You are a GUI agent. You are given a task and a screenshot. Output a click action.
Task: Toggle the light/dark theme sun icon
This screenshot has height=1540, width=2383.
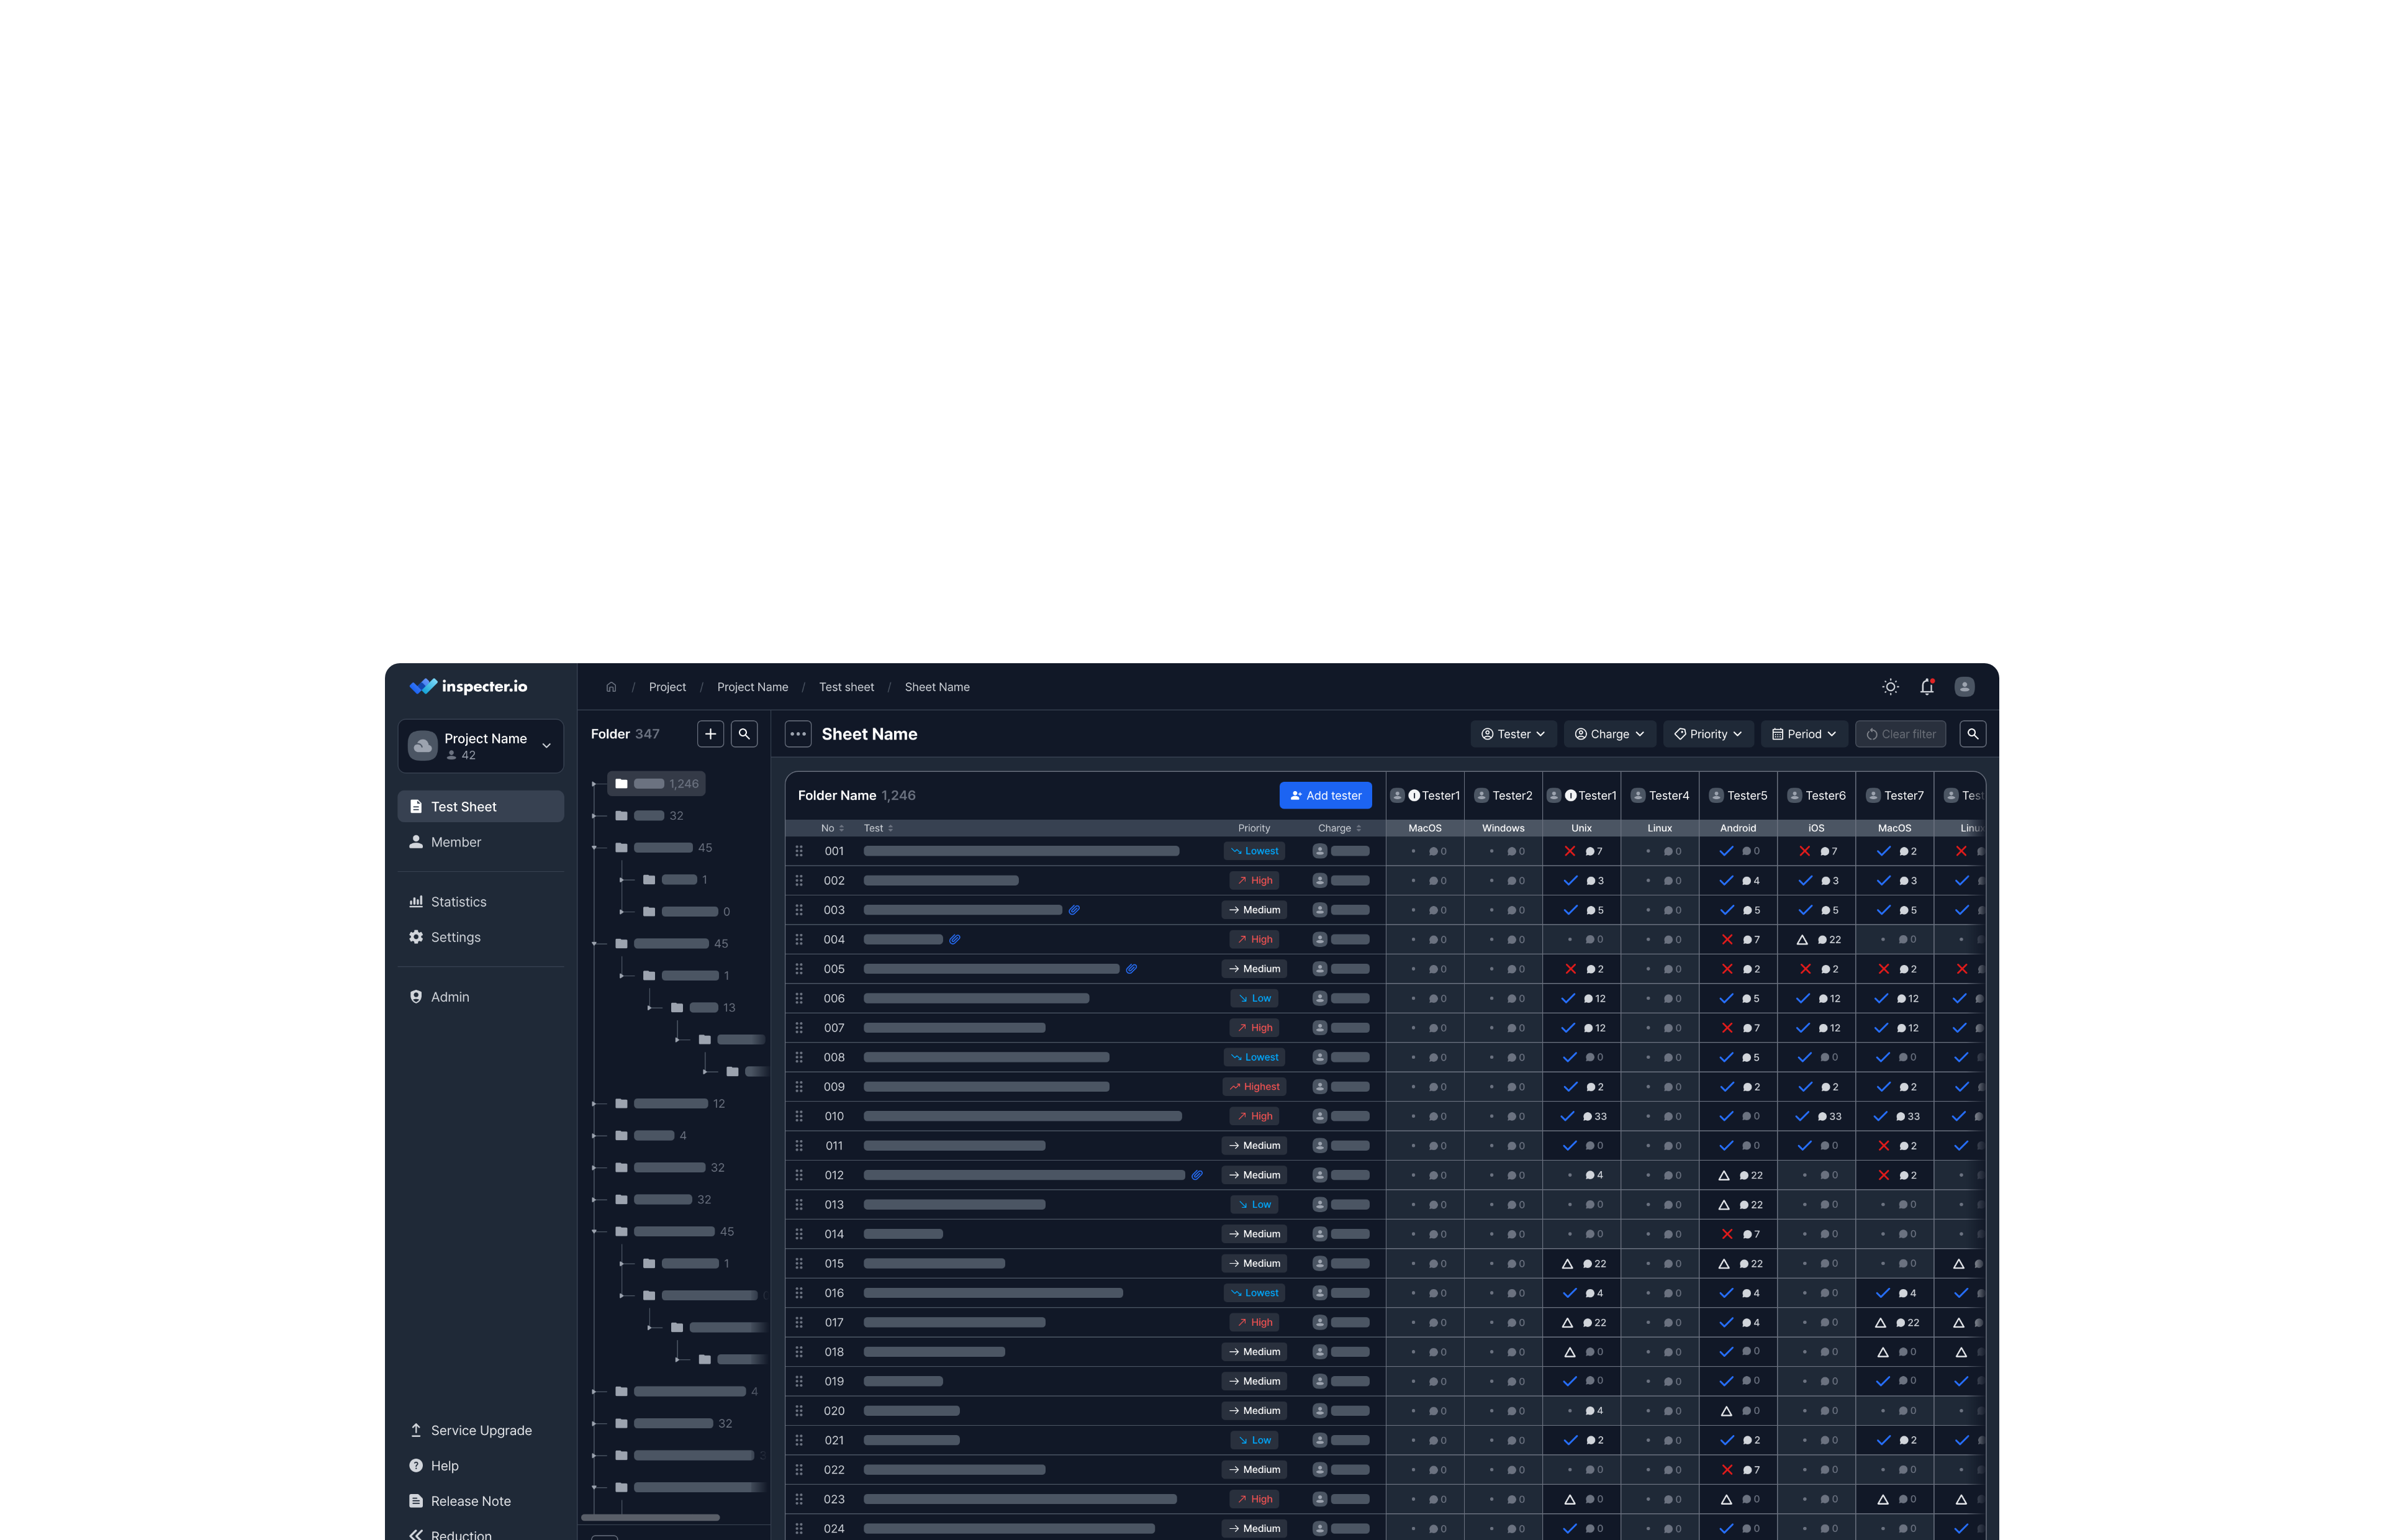(x=1890, y=687)
